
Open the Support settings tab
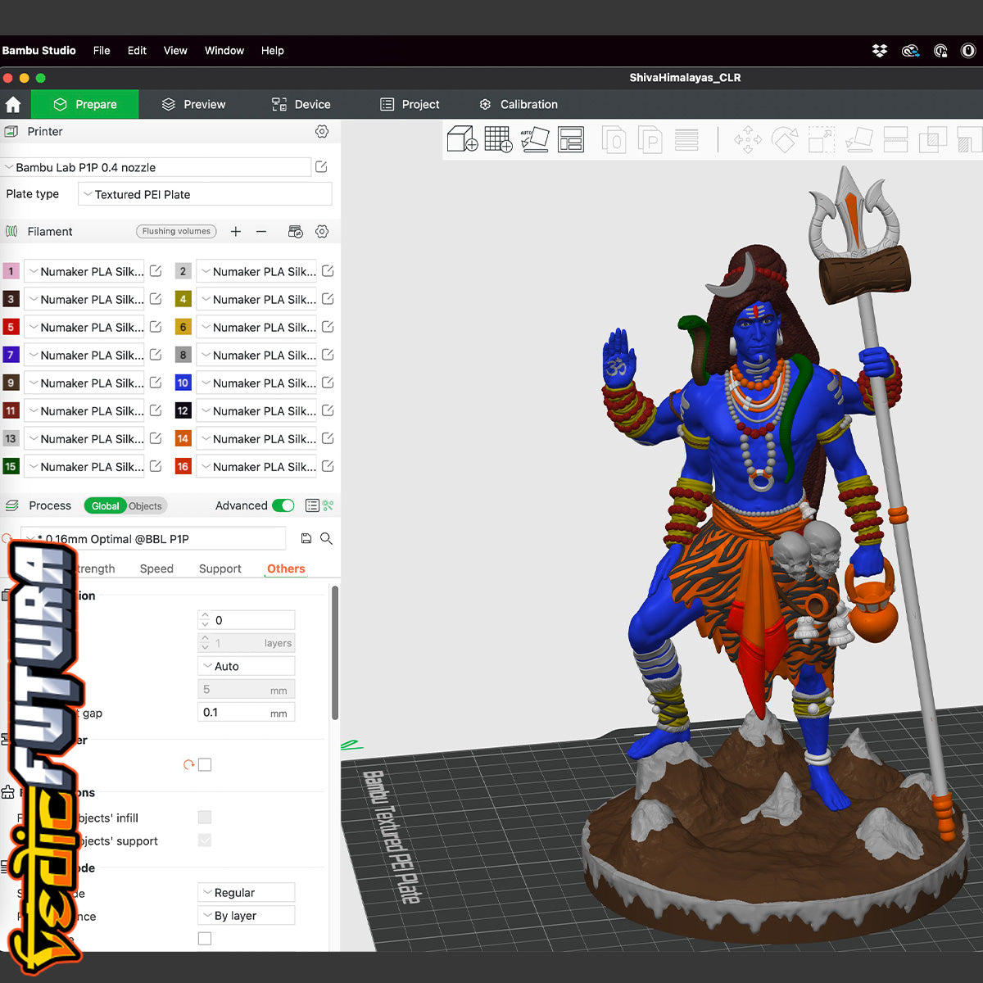(x=220, y=569)
